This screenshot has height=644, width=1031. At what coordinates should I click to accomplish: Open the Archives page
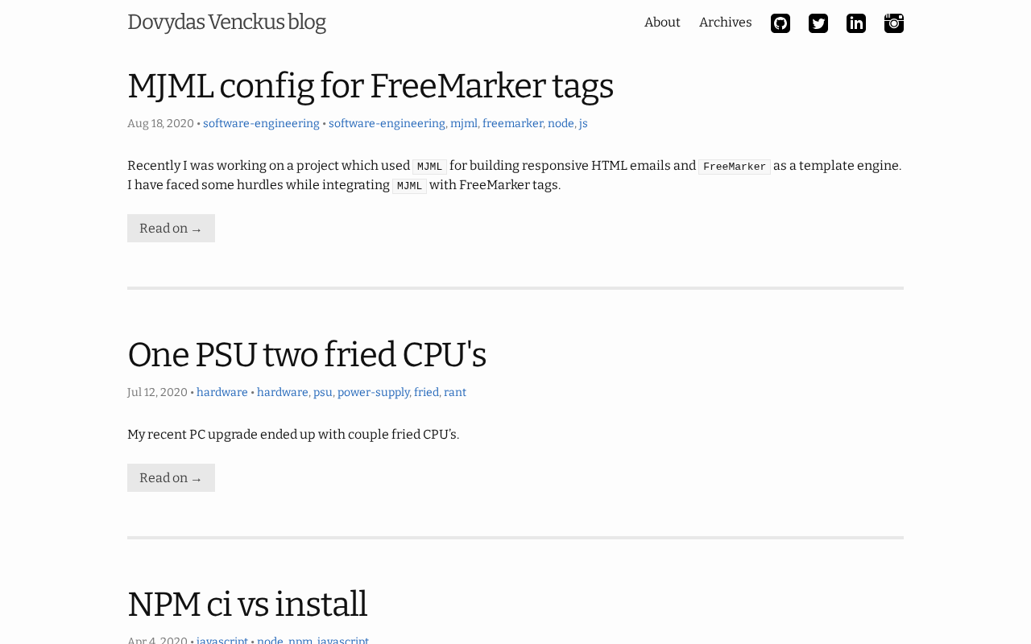(x=725, y=23)
